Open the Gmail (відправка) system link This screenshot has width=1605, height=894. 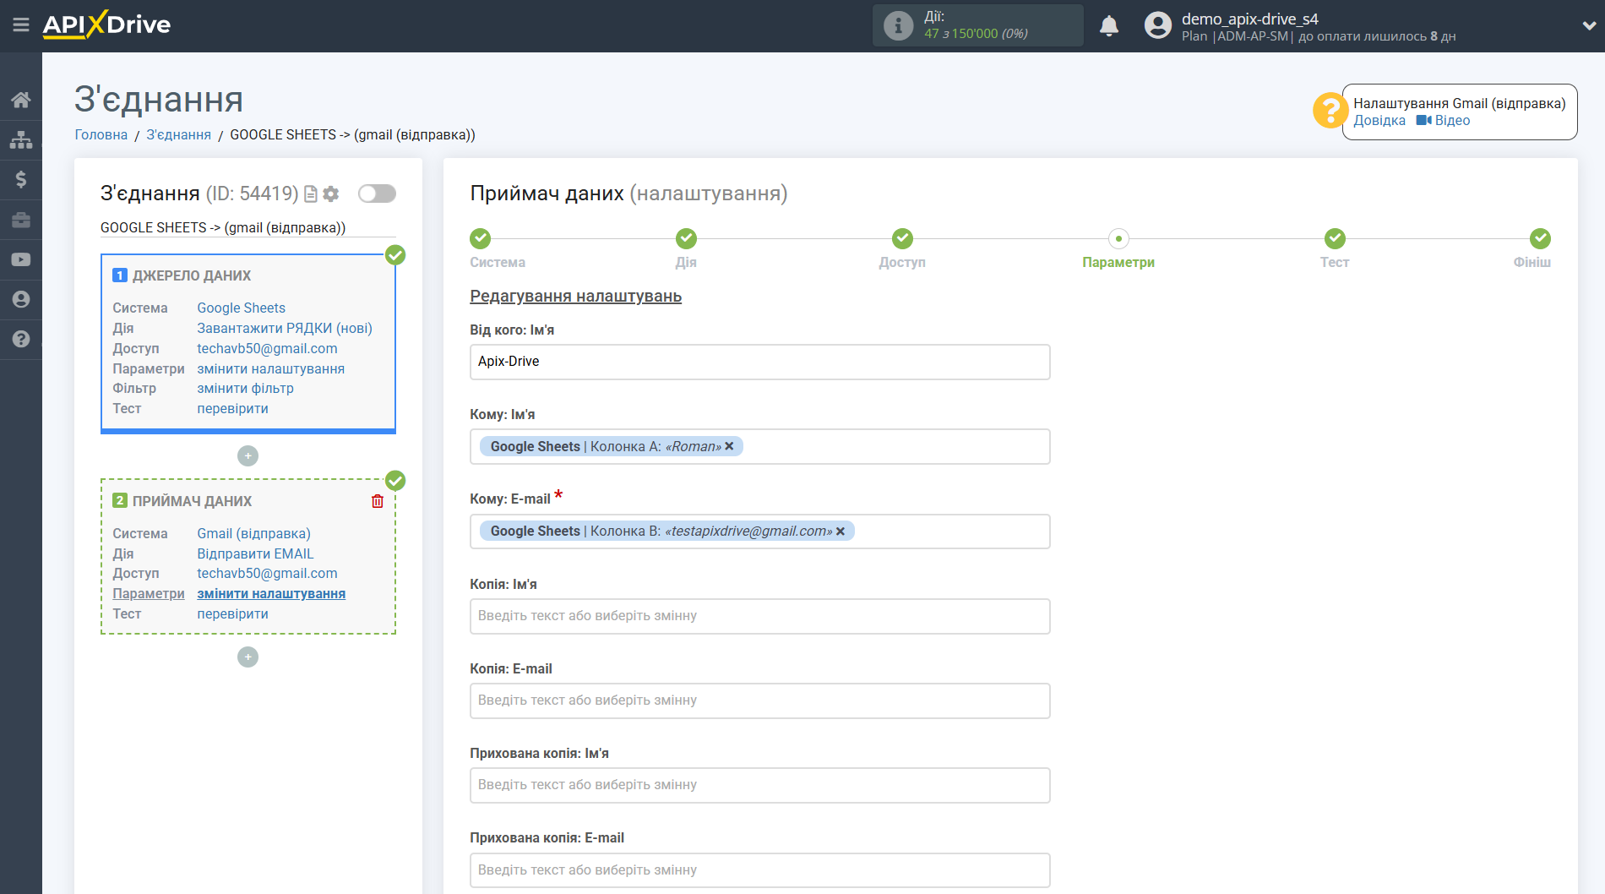253,533
